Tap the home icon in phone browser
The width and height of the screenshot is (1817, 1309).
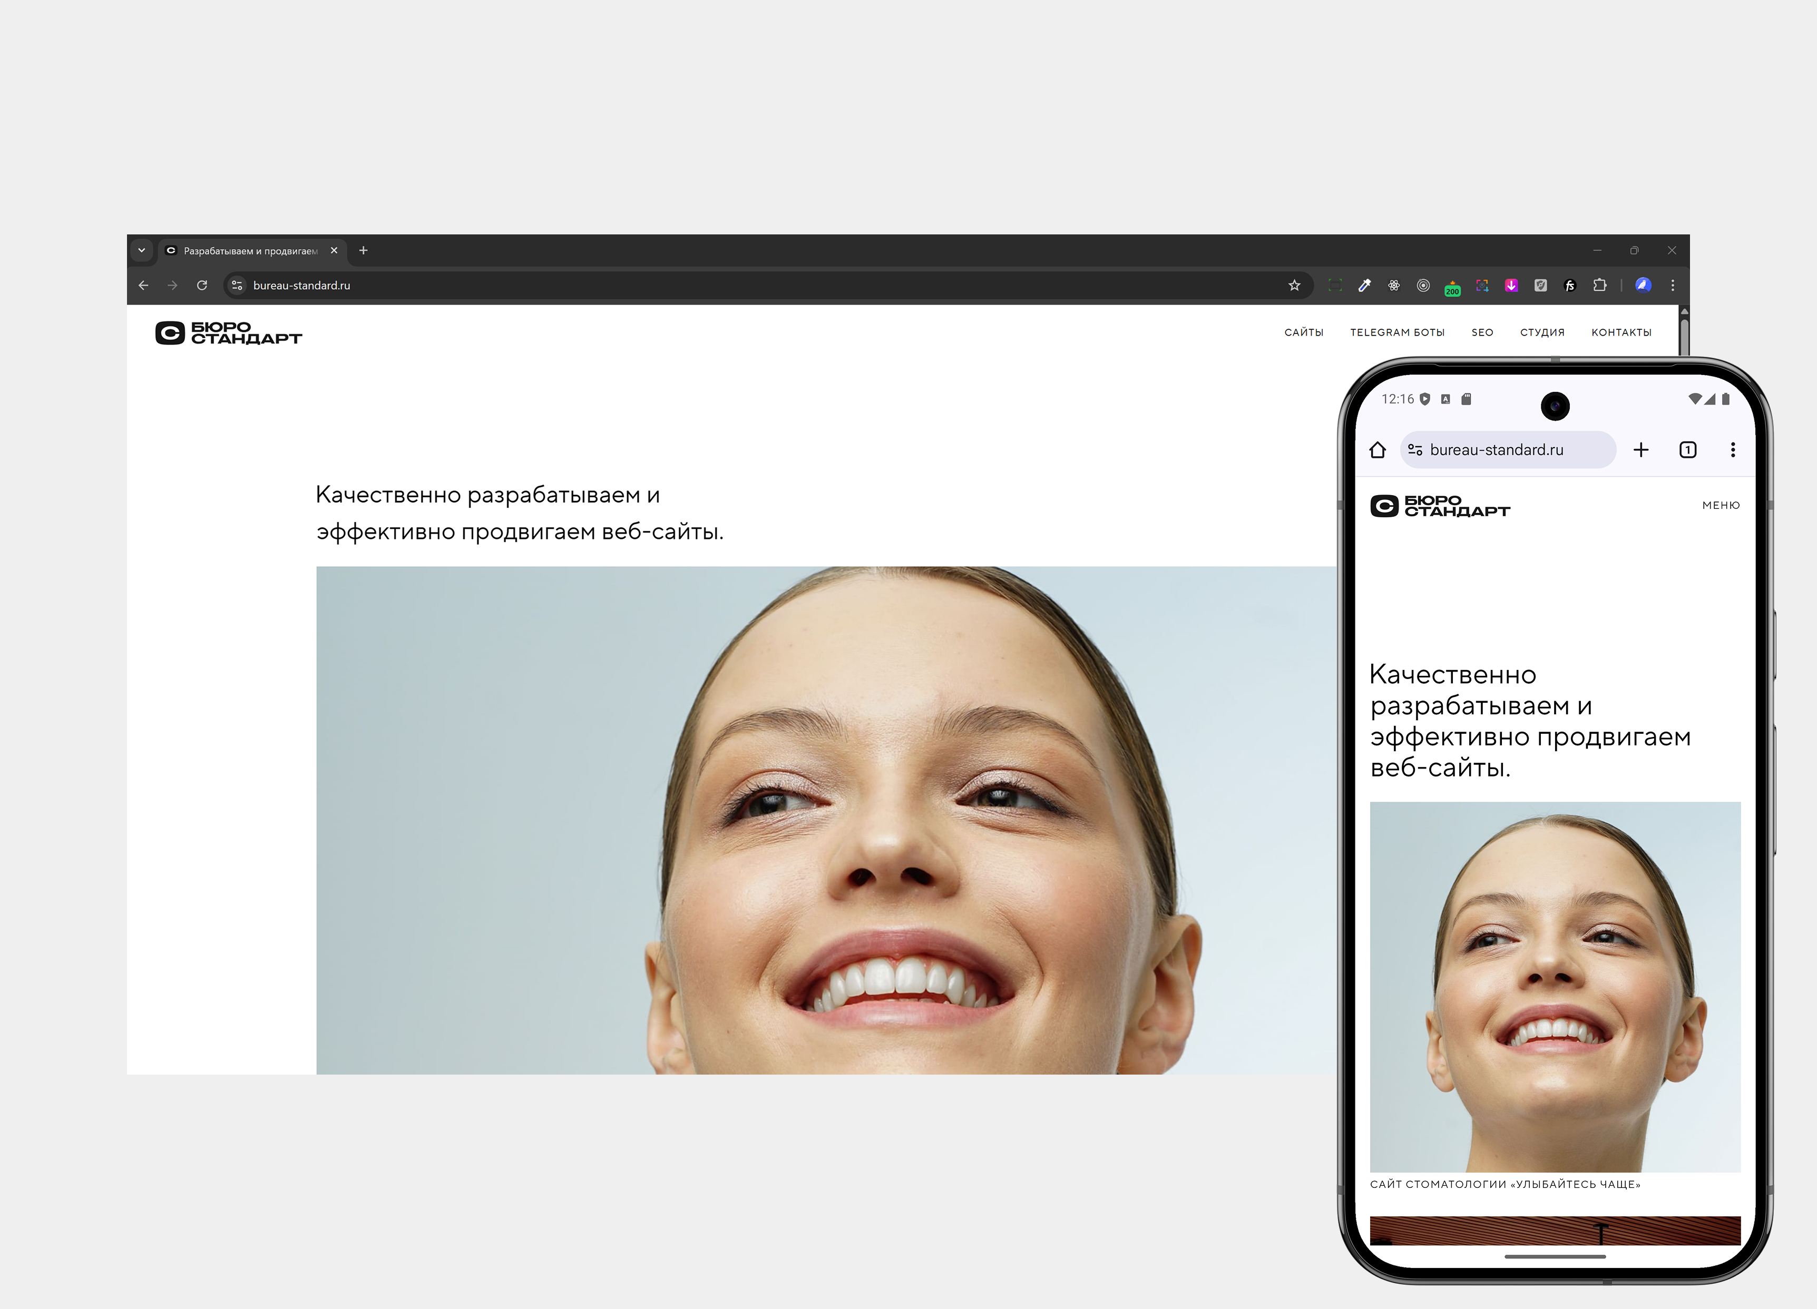point(1377,450)
